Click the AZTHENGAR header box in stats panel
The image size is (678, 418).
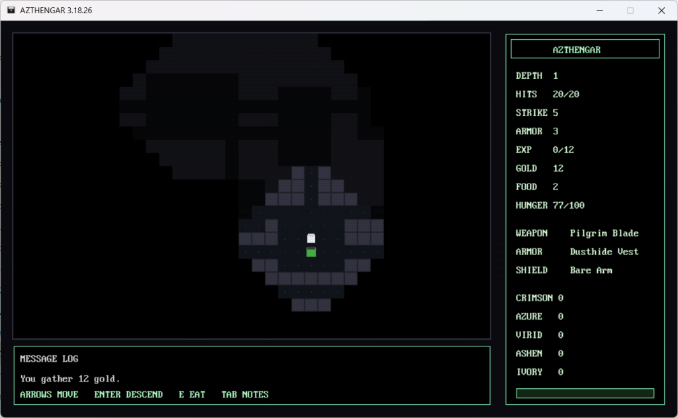[x=585, y=49]
